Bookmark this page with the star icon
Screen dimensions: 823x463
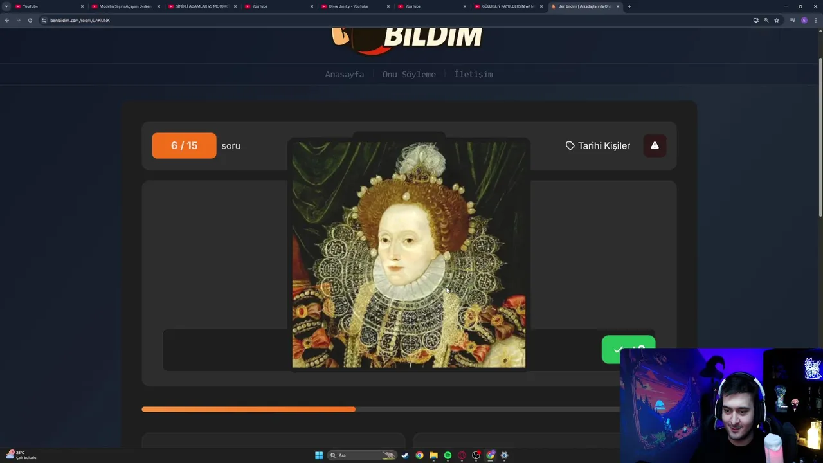tap(776, 20)
